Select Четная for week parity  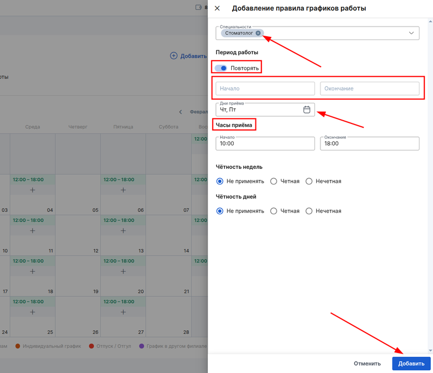(x=274, y=181)
